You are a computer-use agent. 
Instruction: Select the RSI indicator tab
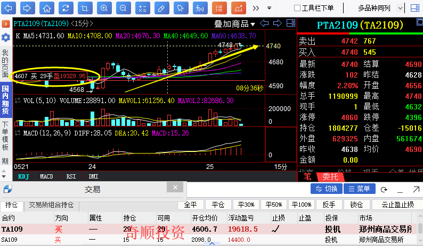71,176
